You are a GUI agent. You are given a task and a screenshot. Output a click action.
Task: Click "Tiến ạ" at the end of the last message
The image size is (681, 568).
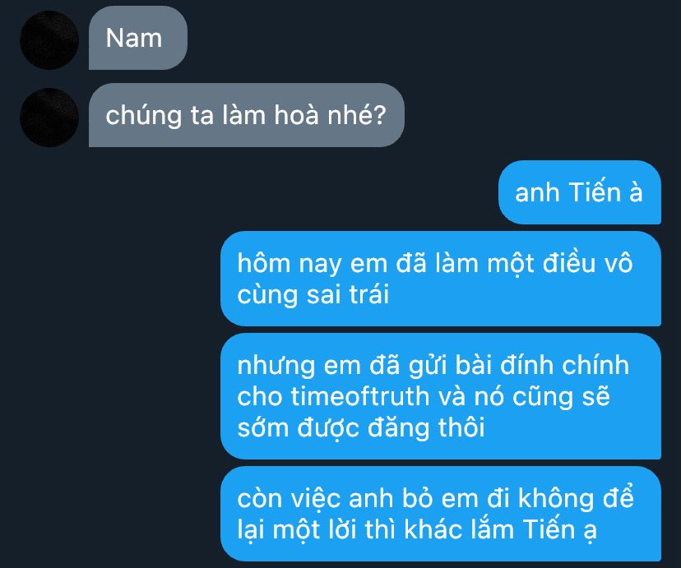560,530
